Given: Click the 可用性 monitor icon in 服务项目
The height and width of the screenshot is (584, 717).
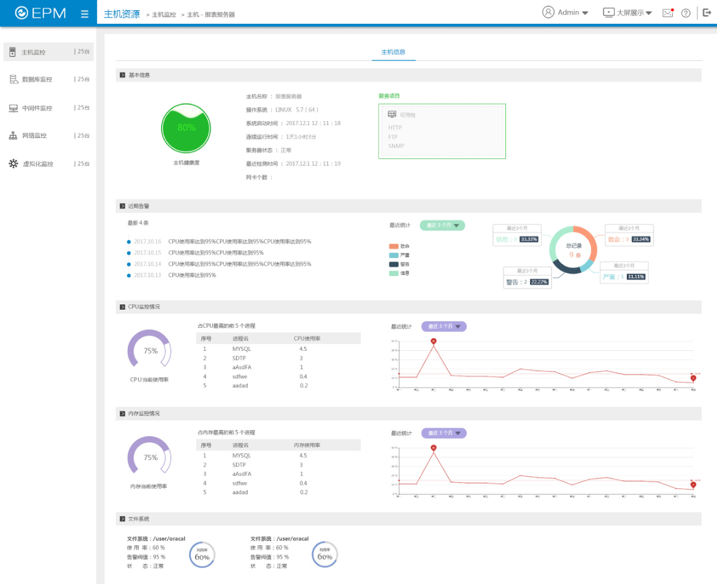Looking at the screenshot, I should (x=392, y=114).
